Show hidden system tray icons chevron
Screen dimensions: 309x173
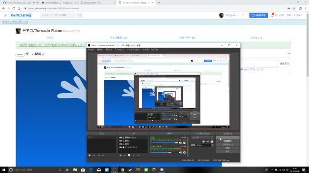click(x=272, y=170)
